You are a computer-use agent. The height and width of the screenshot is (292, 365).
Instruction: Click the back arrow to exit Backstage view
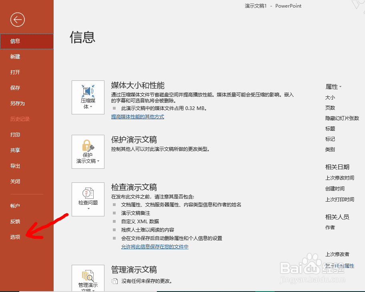tap(17, 19)
